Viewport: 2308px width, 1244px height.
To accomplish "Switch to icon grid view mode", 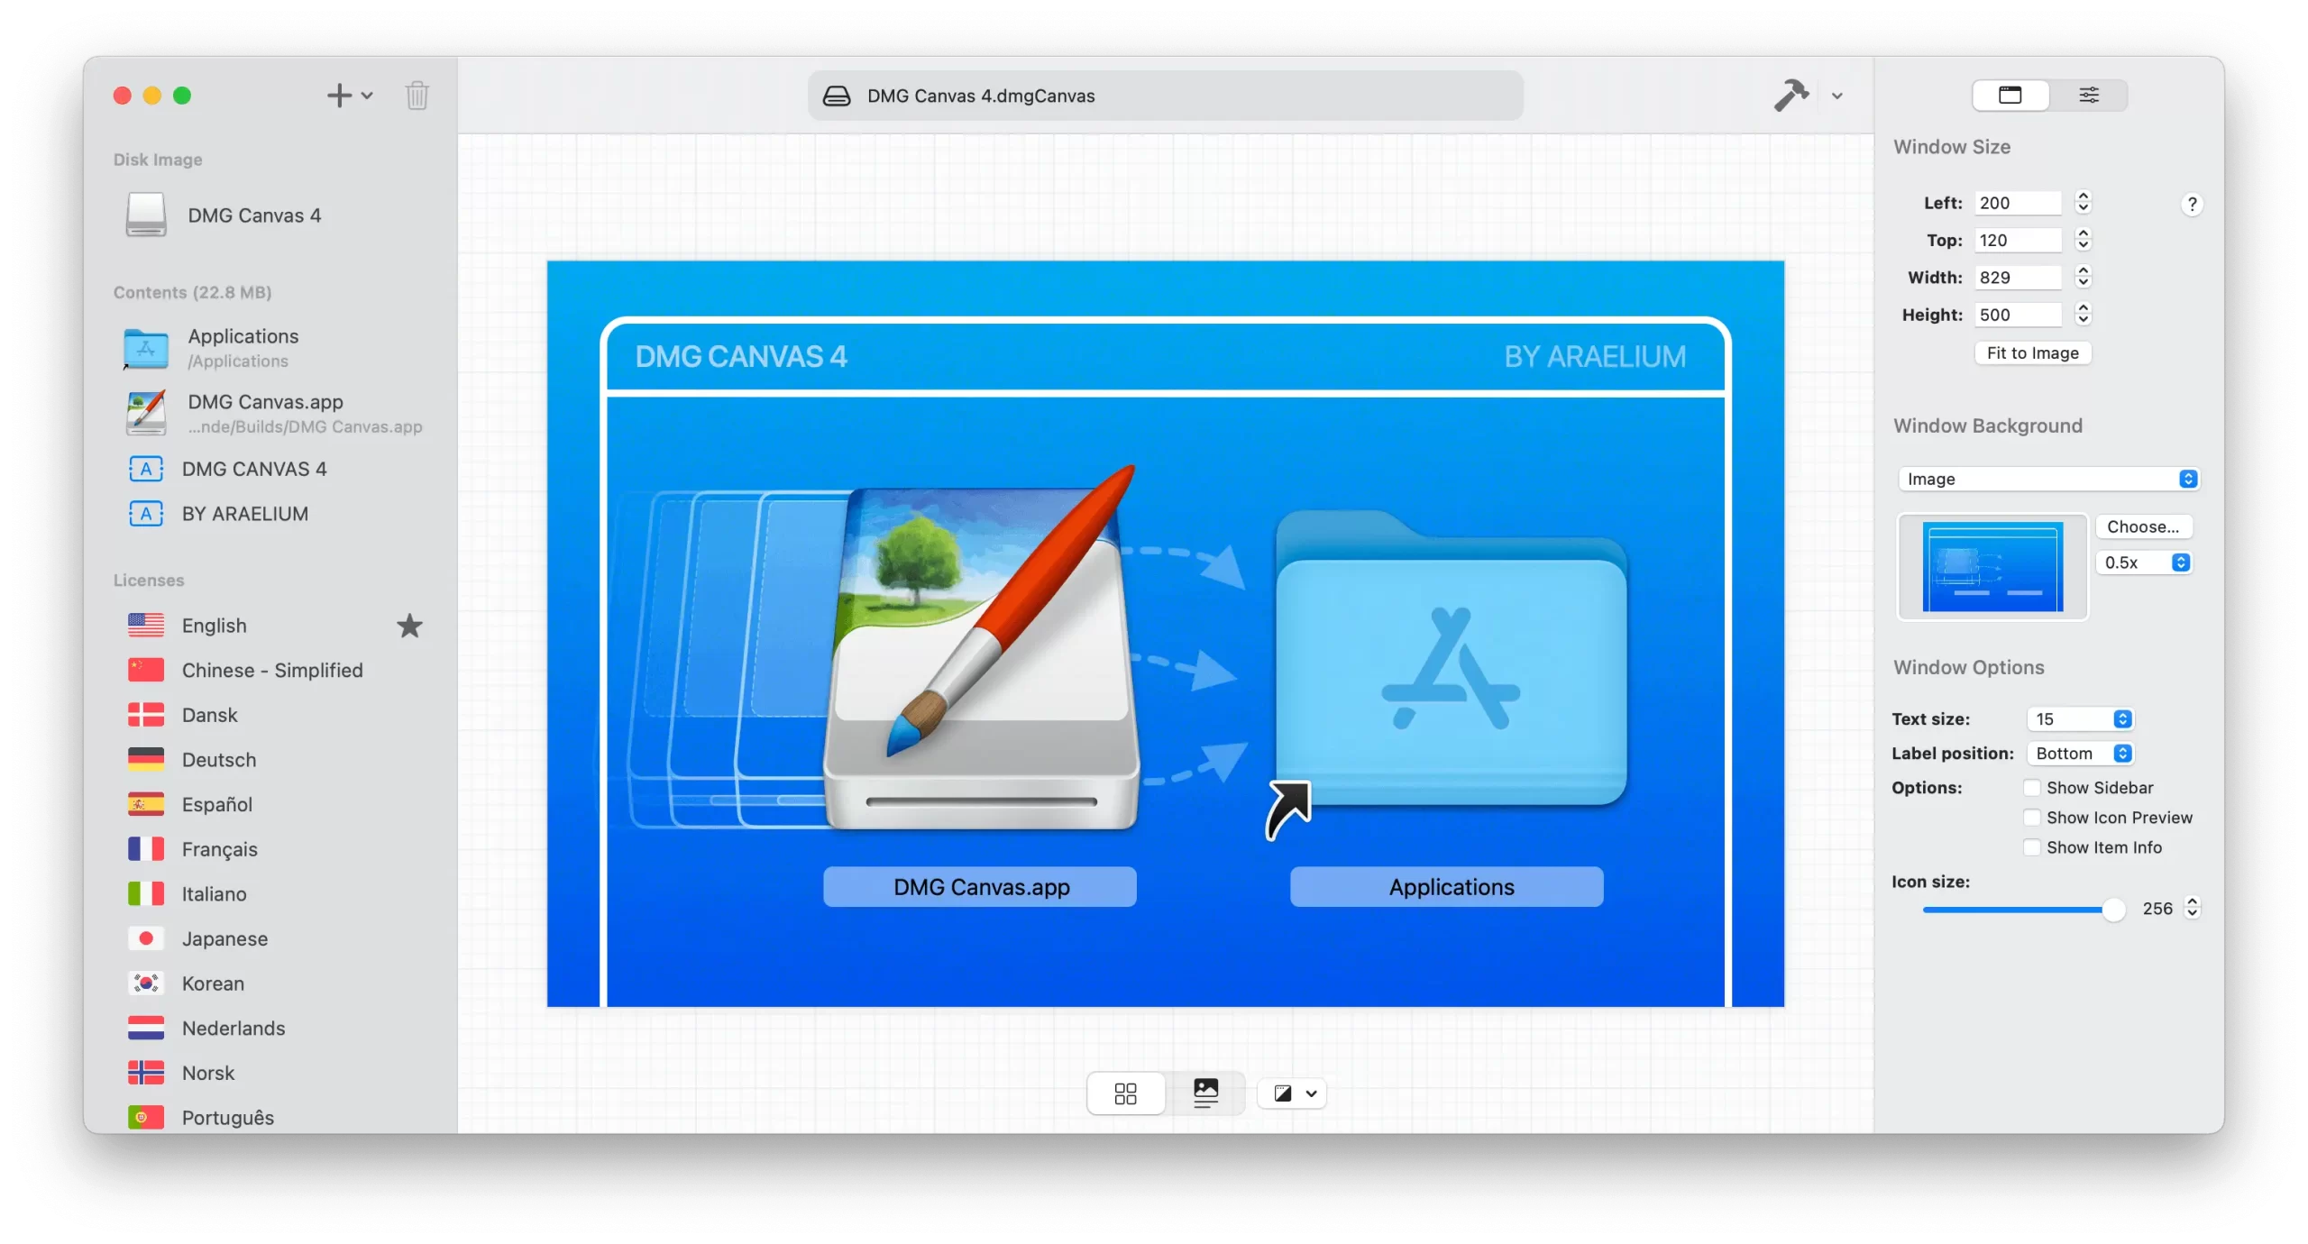I will [1125, 1093].
